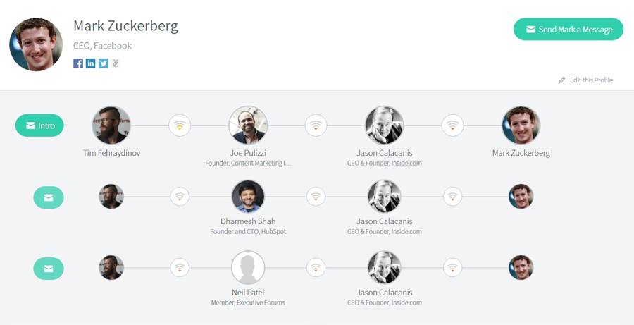Image resolution: width=634 pixels, height=325 pixels.
Task: Click the pencil icon beside Edit this Profile
Action: (561, 80)
